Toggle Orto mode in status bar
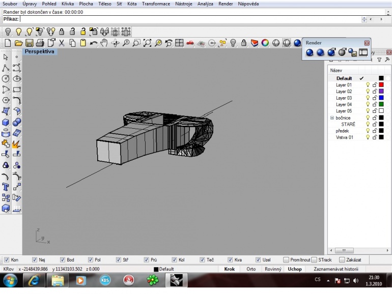 point(251,269)
